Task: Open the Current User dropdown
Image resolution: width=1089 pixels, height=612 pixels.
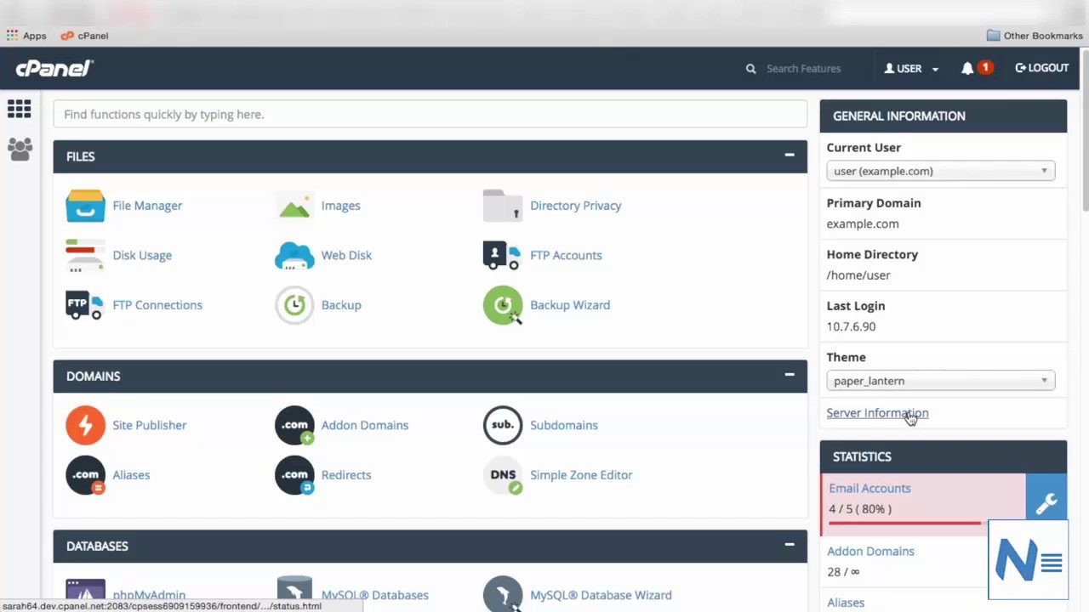Action: click(x=941, y=171)
